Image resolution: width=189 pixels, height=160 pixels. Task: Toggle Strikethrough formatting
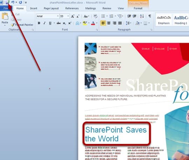[x=58, y=23]
